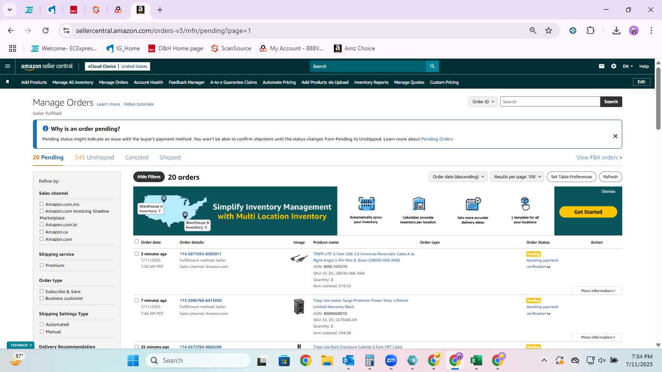Viewport: 662px width, 372px height.
Task: Check the Subscribe & Save order type
Action: 42,291
